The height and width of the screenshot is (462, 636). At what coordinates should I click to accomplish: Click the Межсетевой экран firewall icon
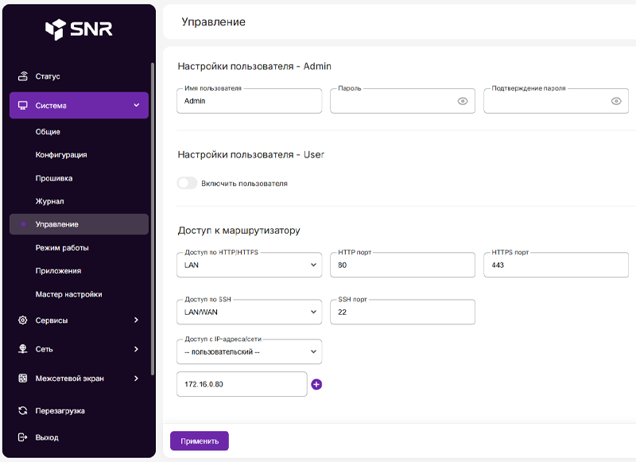point(23,378)
